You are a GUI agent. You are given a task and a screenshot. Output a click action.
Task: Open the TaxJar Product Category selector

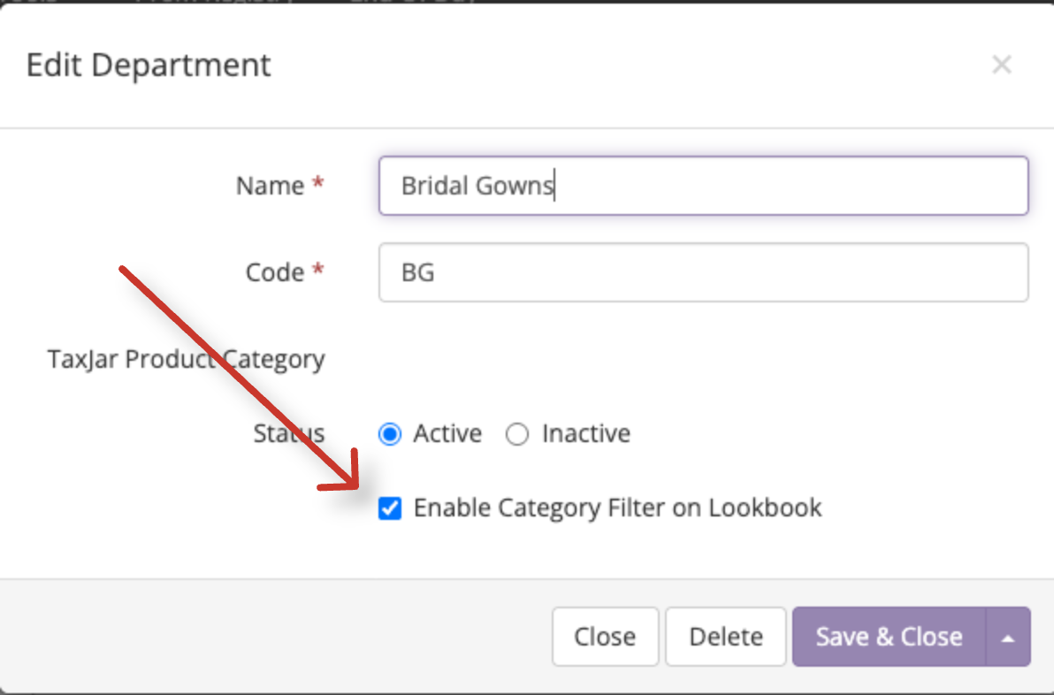click(x=703, y=359)
